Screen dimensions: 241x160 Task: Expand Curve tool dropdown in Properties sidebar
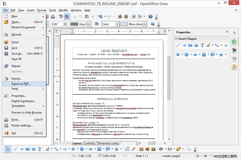coord(212,45)
